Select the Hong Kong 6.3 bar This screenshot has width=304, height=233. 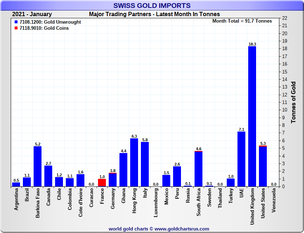point(134,162)
